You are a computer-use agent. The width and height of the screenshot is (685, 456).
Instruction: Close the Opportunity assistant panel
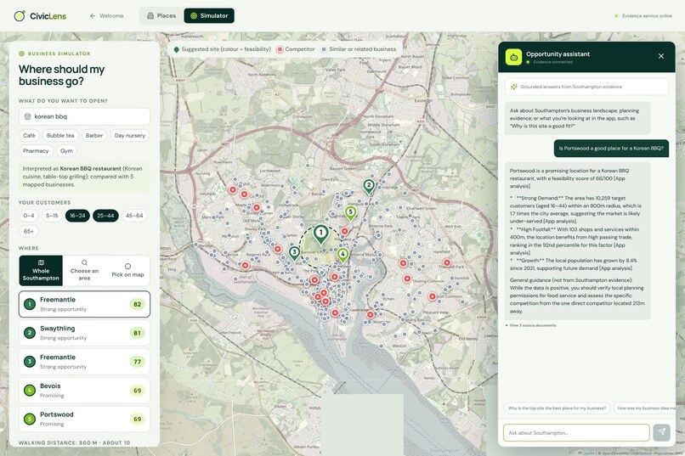coord(661,56)
